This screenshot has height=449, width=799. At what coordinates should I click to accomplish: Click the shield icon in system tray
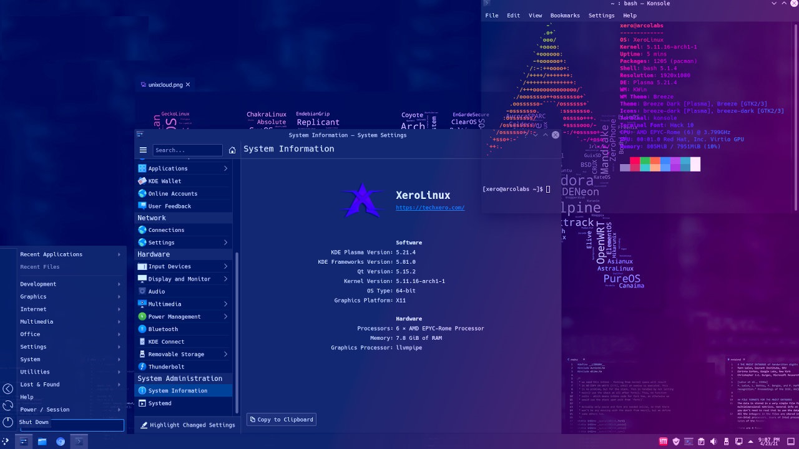(677, 442)
